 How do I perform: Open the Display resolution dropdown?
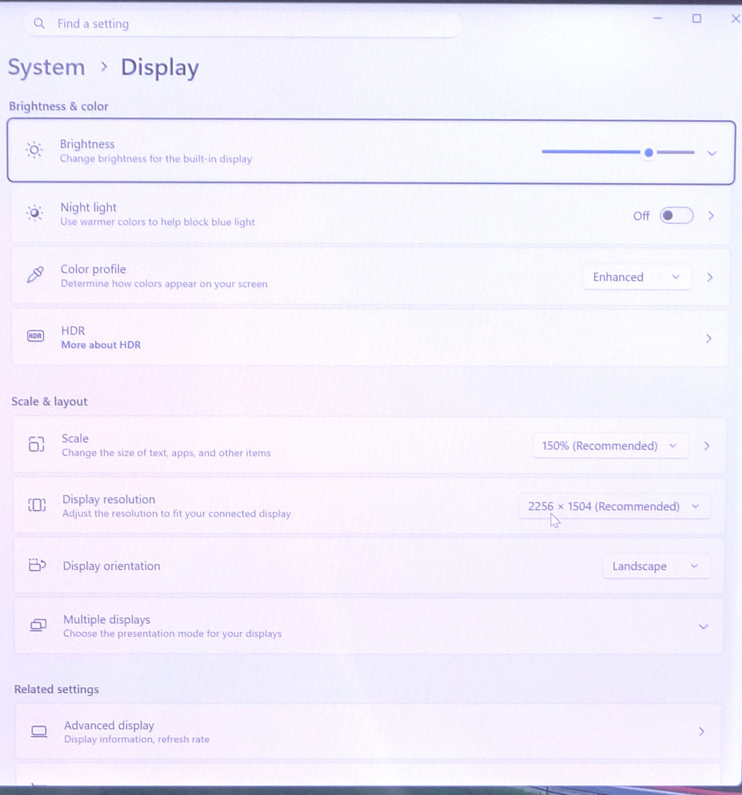614,507
